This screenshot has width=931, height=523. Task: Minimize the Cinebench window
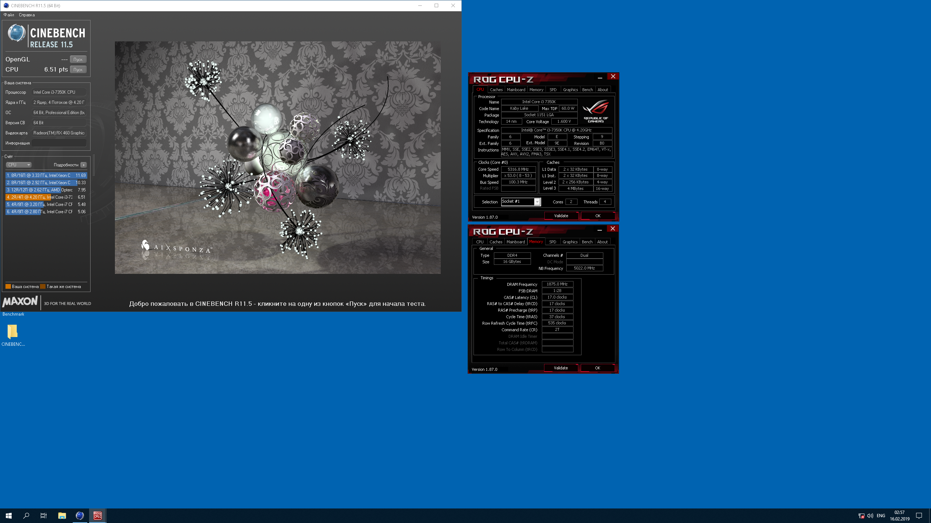(420, 5)
